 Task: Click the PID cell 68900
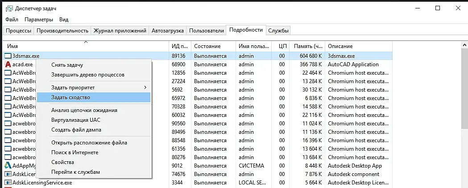179,64
